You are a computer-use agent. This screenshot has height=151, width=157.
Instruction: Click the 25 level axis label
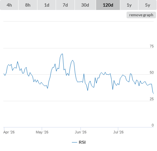click(x=152, y=99)
